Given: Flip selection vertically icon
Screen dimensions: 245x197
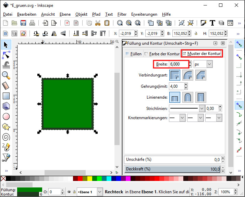Looking at the screenshot, I should (63, 33).
